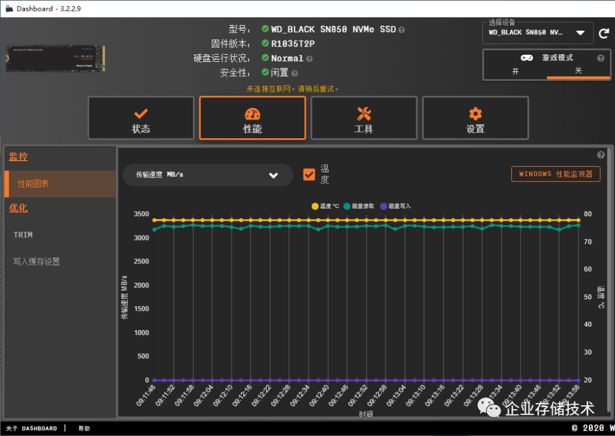This screenshot has width=615, height=436.
Task: Click the green check beside firmware version
Action: 265,43
